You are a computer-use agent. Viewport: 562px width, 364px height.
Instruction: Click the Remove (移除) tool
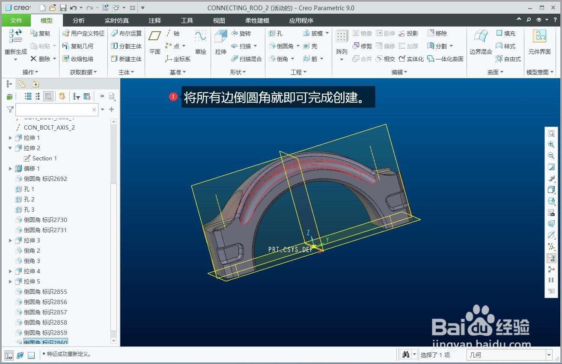(x=437, y=33)
